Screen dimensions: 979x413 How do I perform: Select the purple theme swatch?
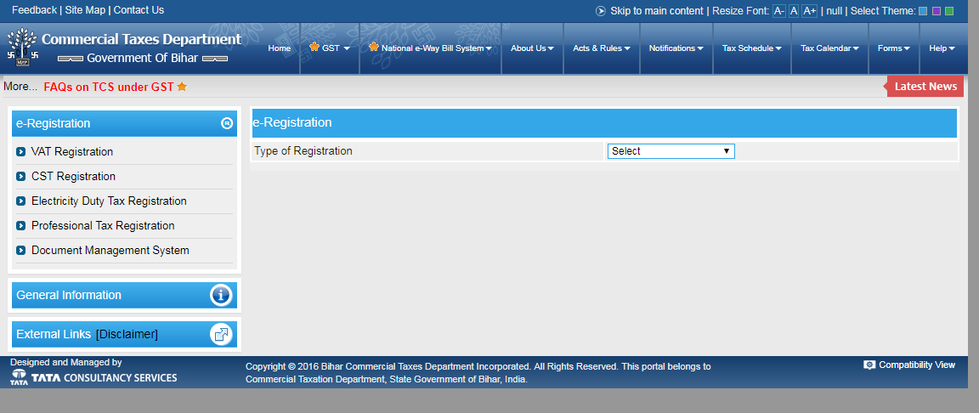click(x=936, y=10)
